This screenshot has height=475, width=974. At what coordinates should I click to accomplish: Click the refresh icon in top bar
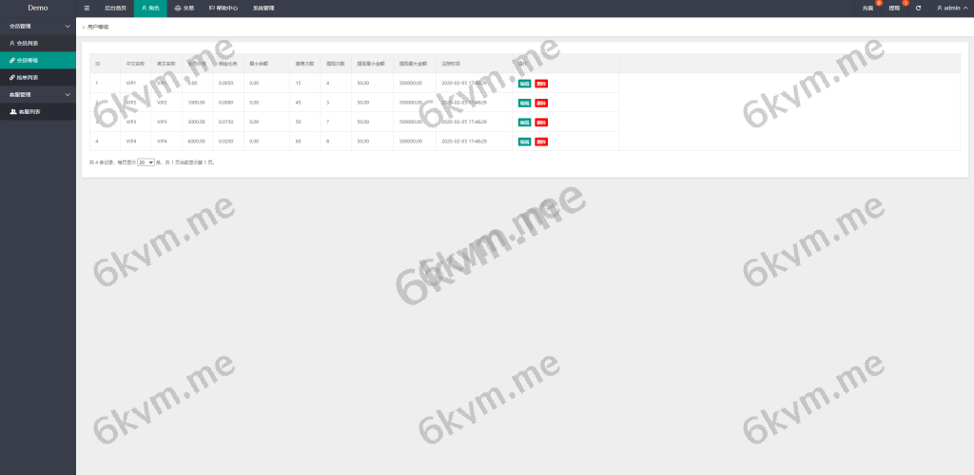click(x=918, y=8)
